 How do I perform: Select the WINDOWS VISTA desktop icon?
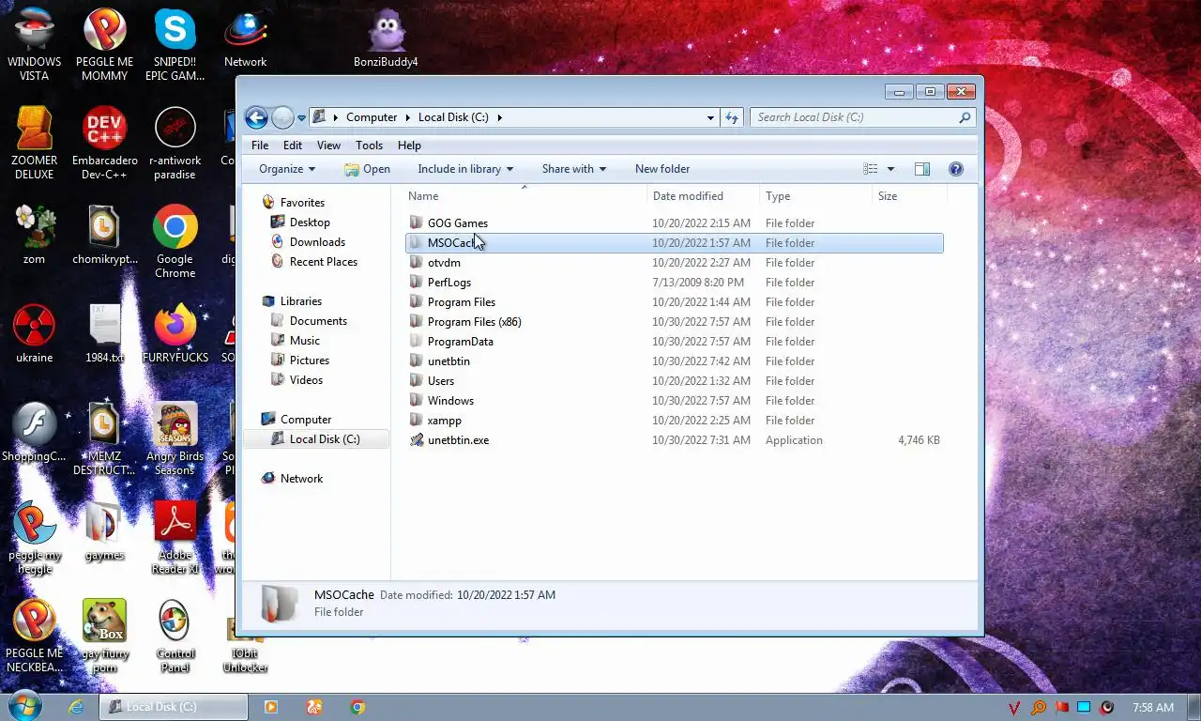pos(35,43)
